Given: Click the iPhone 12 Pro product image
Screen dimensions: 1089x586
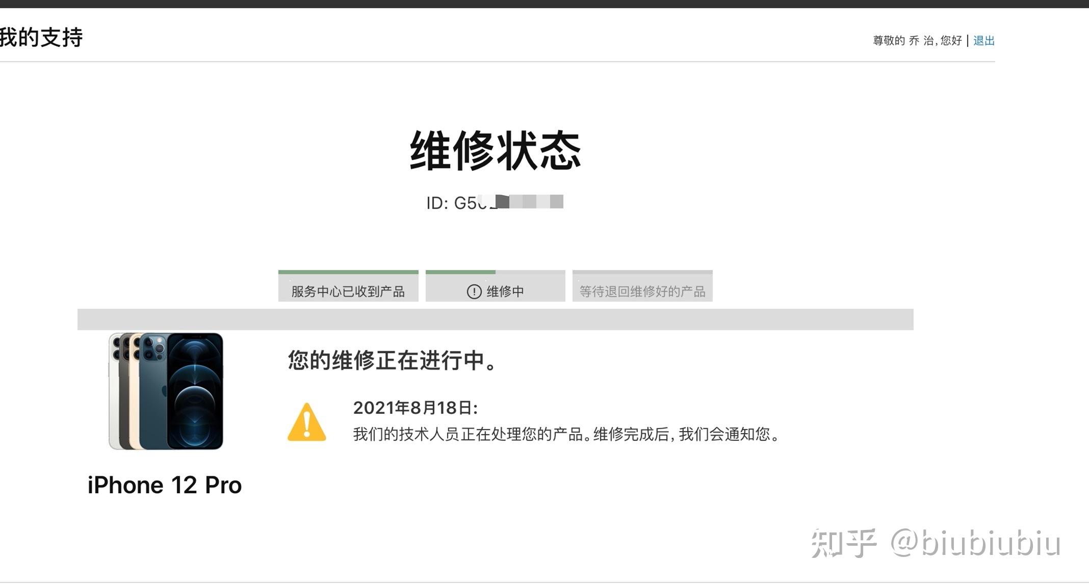Looking at the screenshot, I should (x=166, y=391).
